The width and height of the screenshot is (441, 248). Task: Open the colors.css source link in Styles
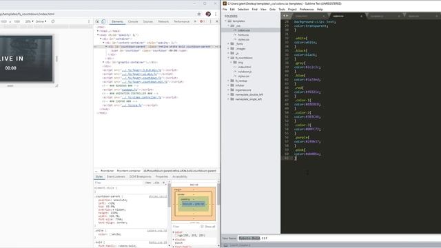coord(157,231)
